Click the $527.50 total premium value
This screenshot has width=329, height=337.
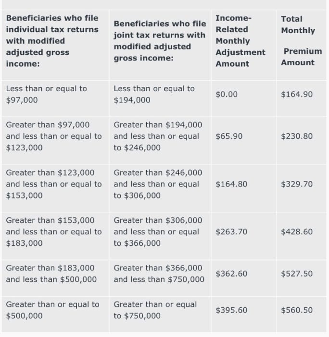297,274
